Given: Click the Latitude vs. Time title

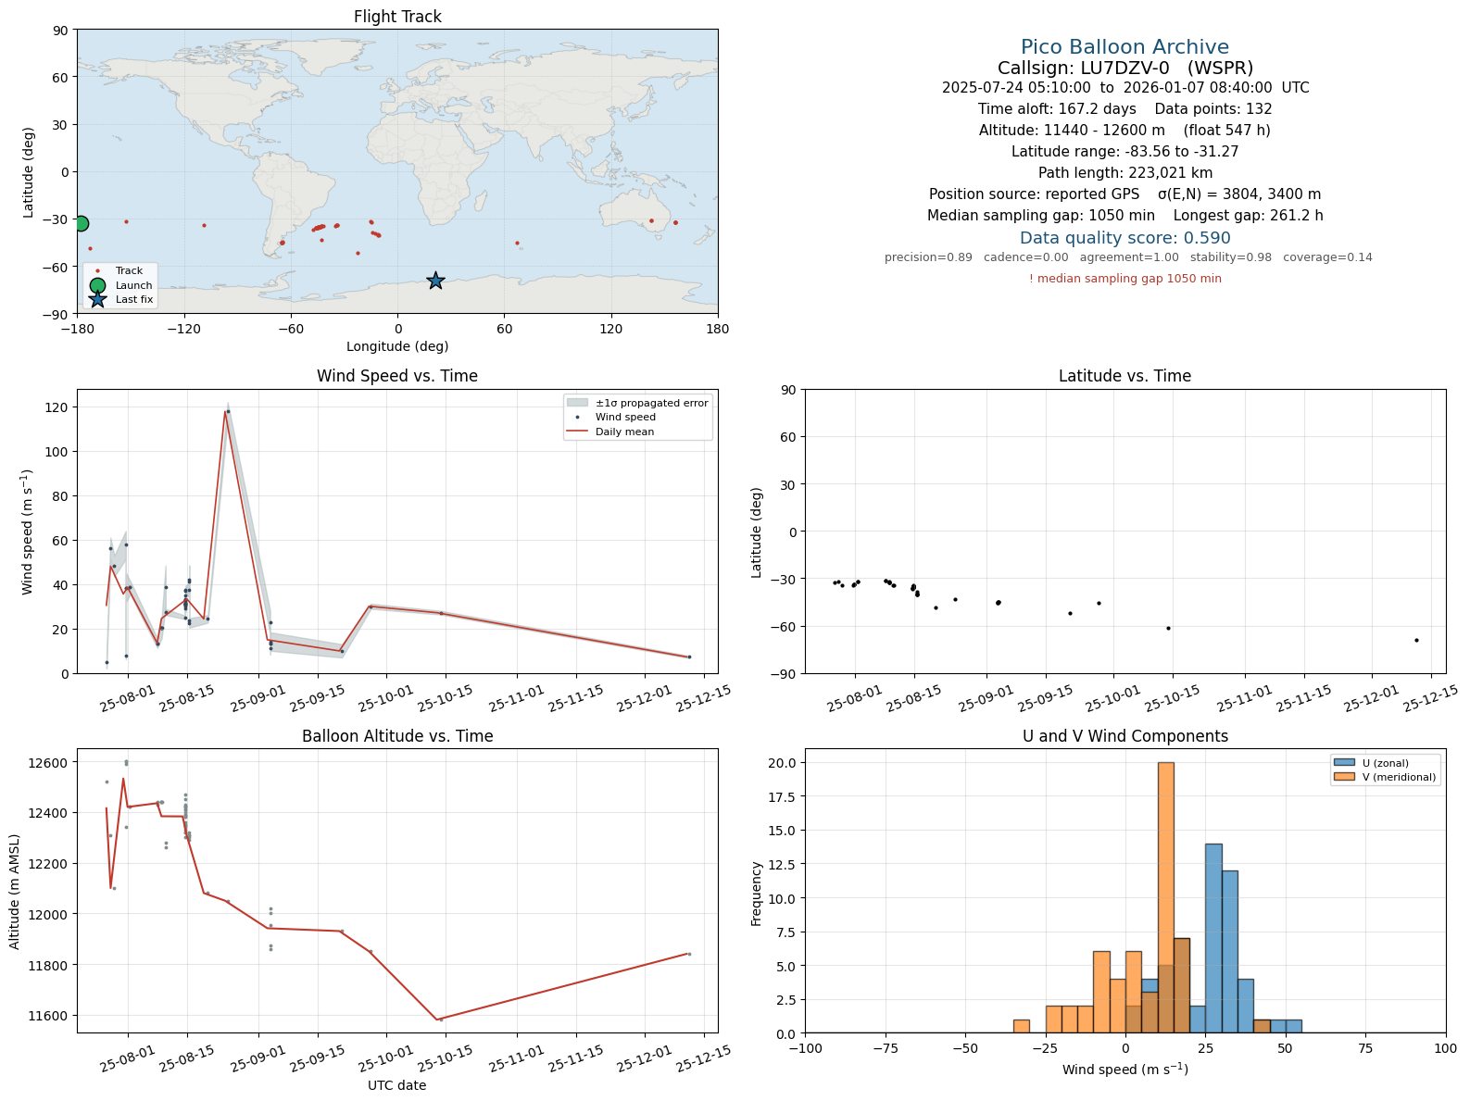Looking at the screenshot, I should pyautogui.click(x=1124, y=376).
